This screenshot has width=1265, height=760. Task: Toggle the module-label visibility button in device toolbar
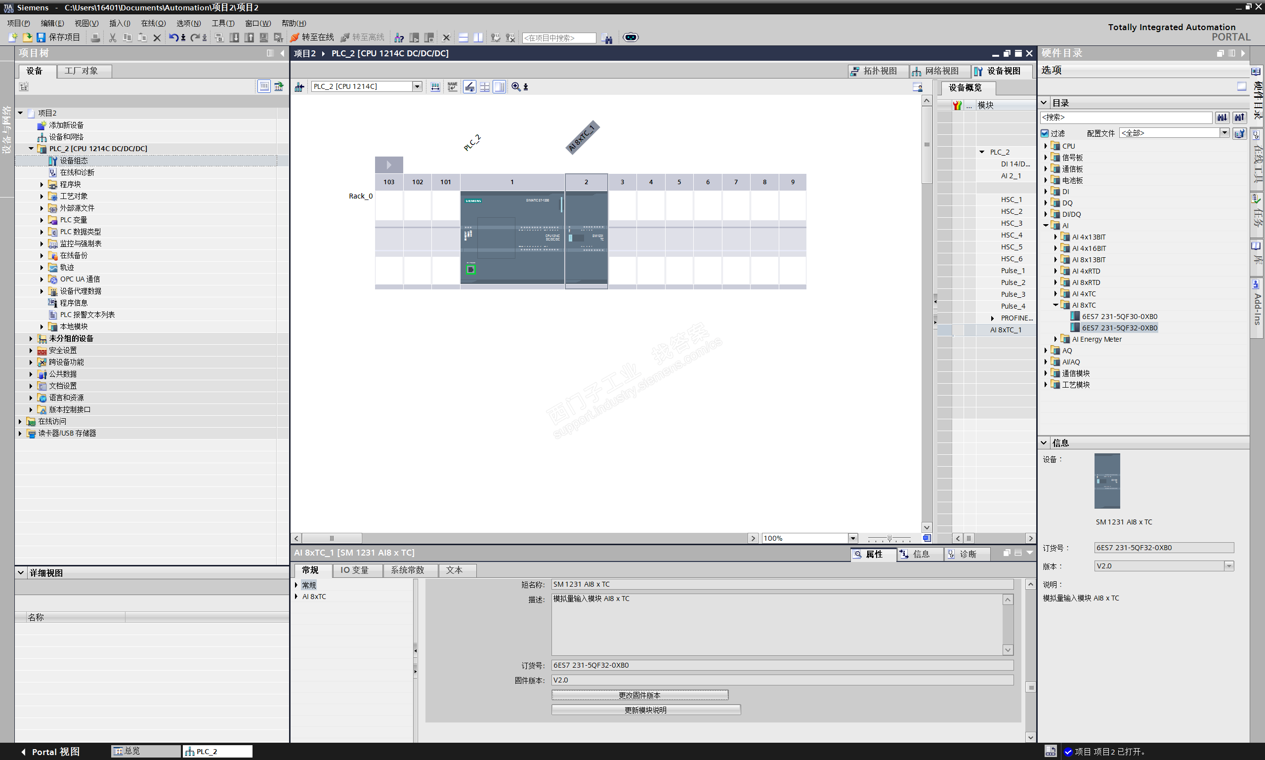pyautogui.click(x=469, y=86)
